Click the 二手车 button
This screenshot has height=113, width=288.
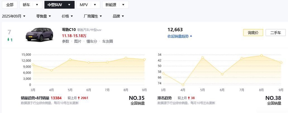(x=276, y=33)
